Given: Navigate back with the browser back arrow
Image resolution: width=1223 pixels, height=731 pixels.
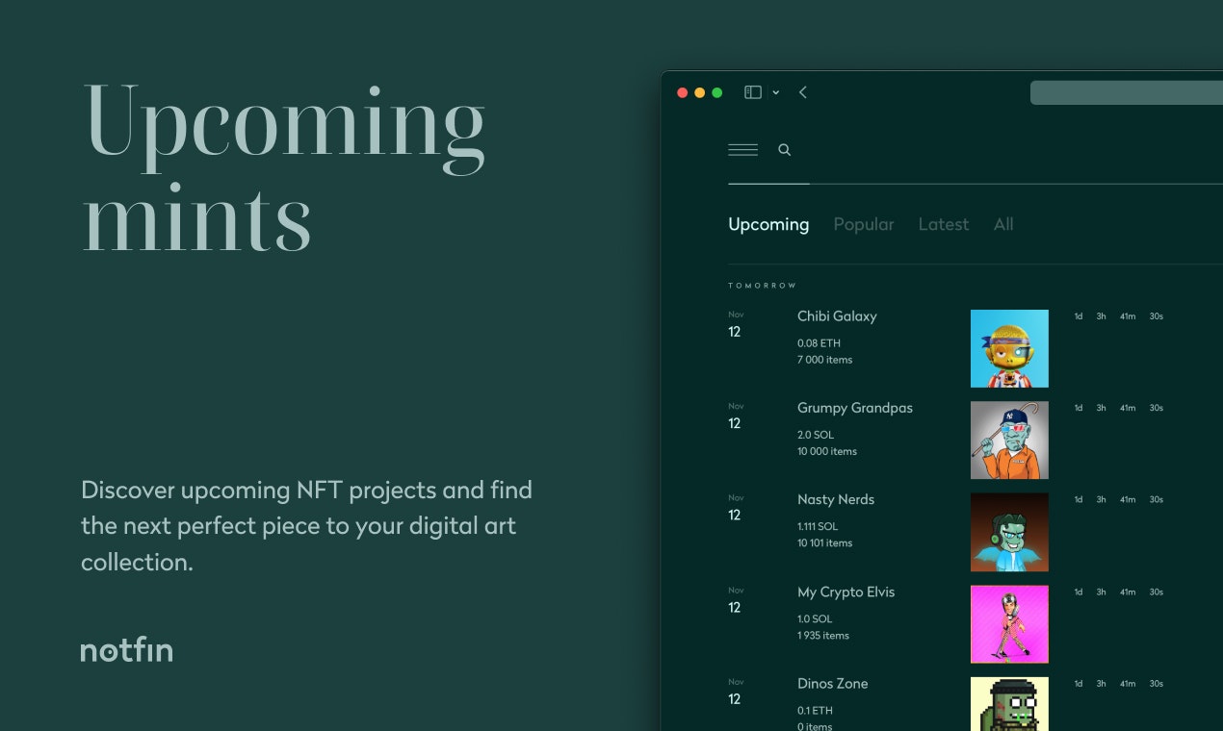Looking at the screenshot, I should [x=803, y=91].
